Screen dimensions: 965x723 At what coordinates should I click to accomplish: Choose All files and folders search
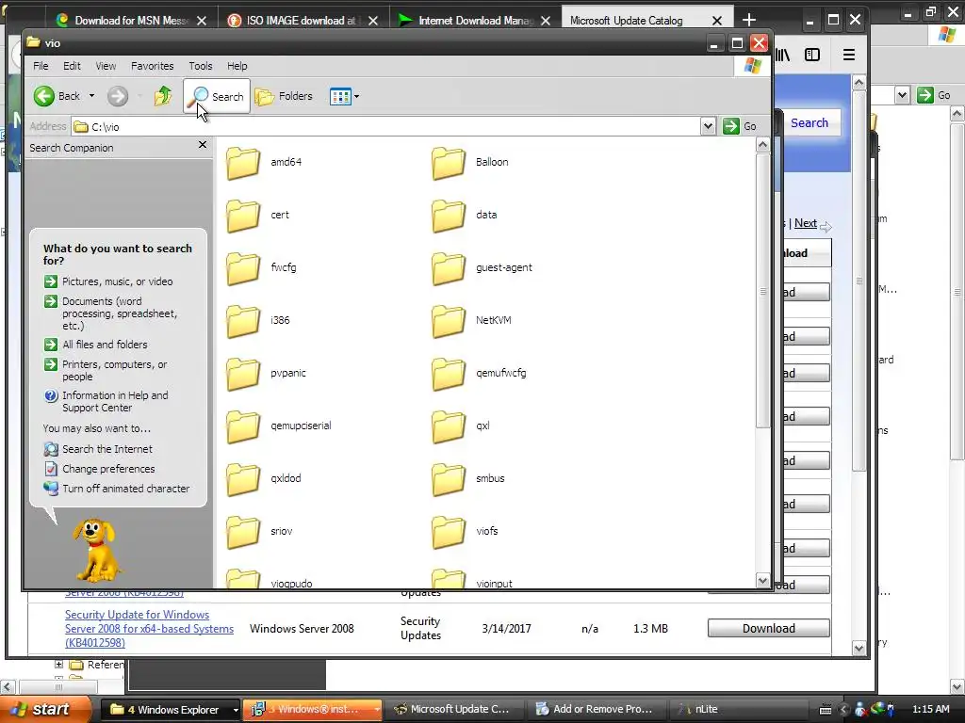(97, 345)
